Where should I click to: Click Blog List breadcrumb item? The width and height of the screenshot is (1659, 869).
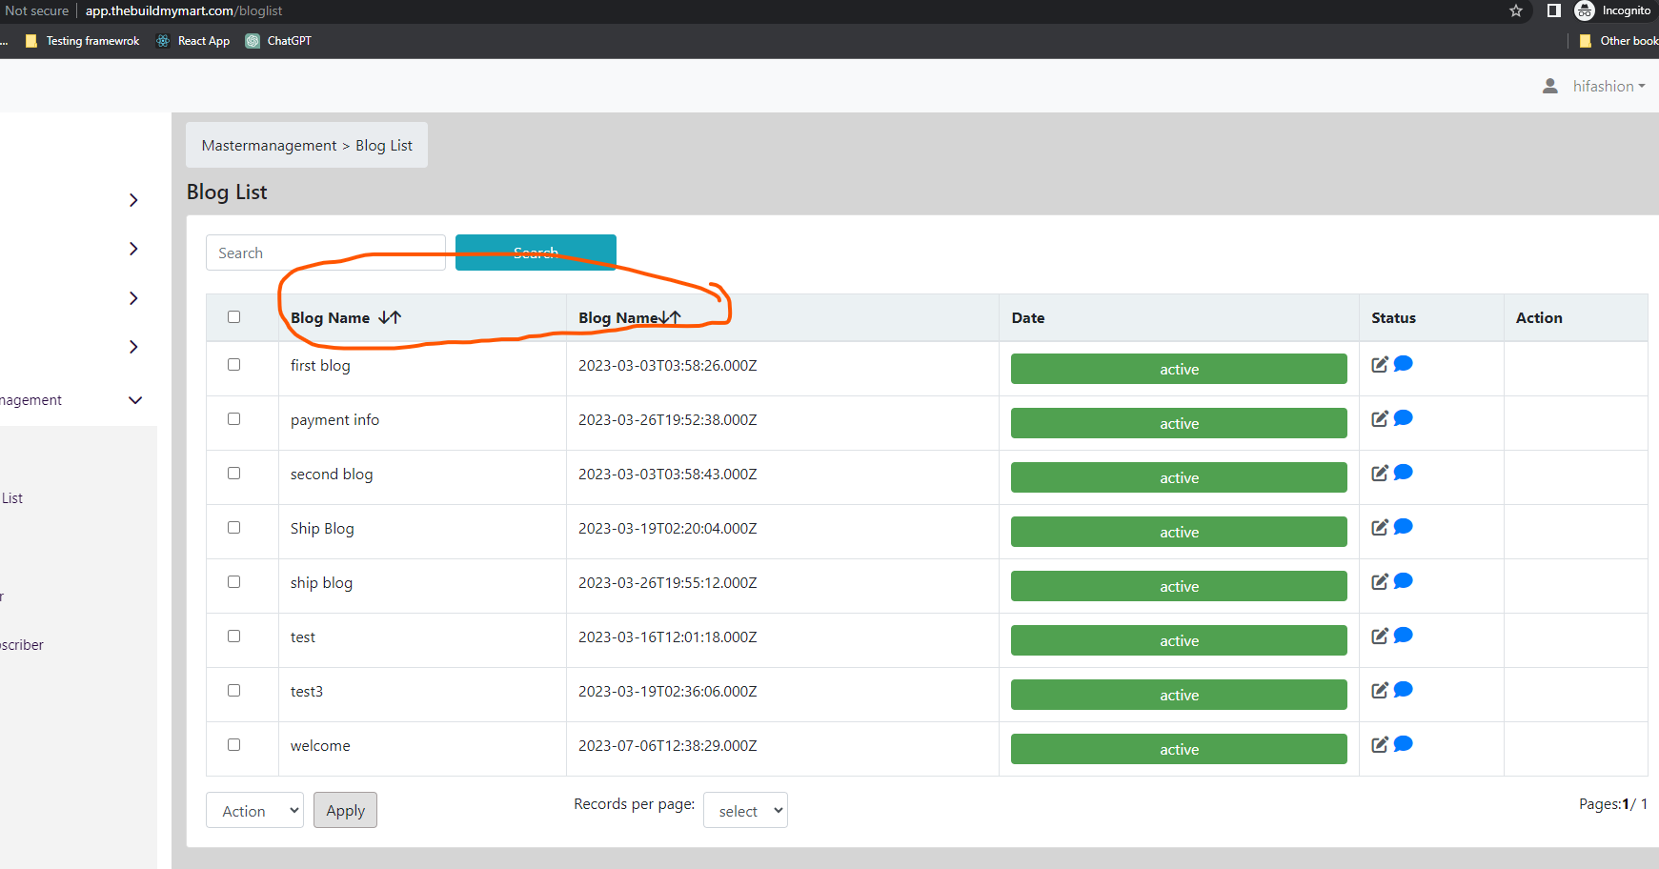pyautogui.click(x=384, y=145)
